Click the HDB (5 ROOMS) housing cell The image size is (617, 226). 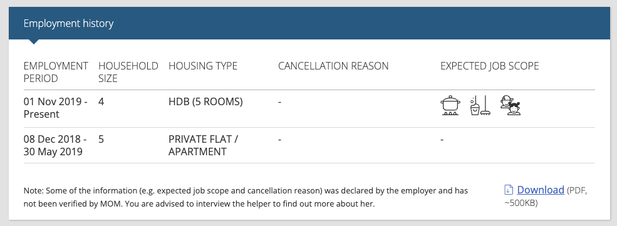click(x=206, y=102)
